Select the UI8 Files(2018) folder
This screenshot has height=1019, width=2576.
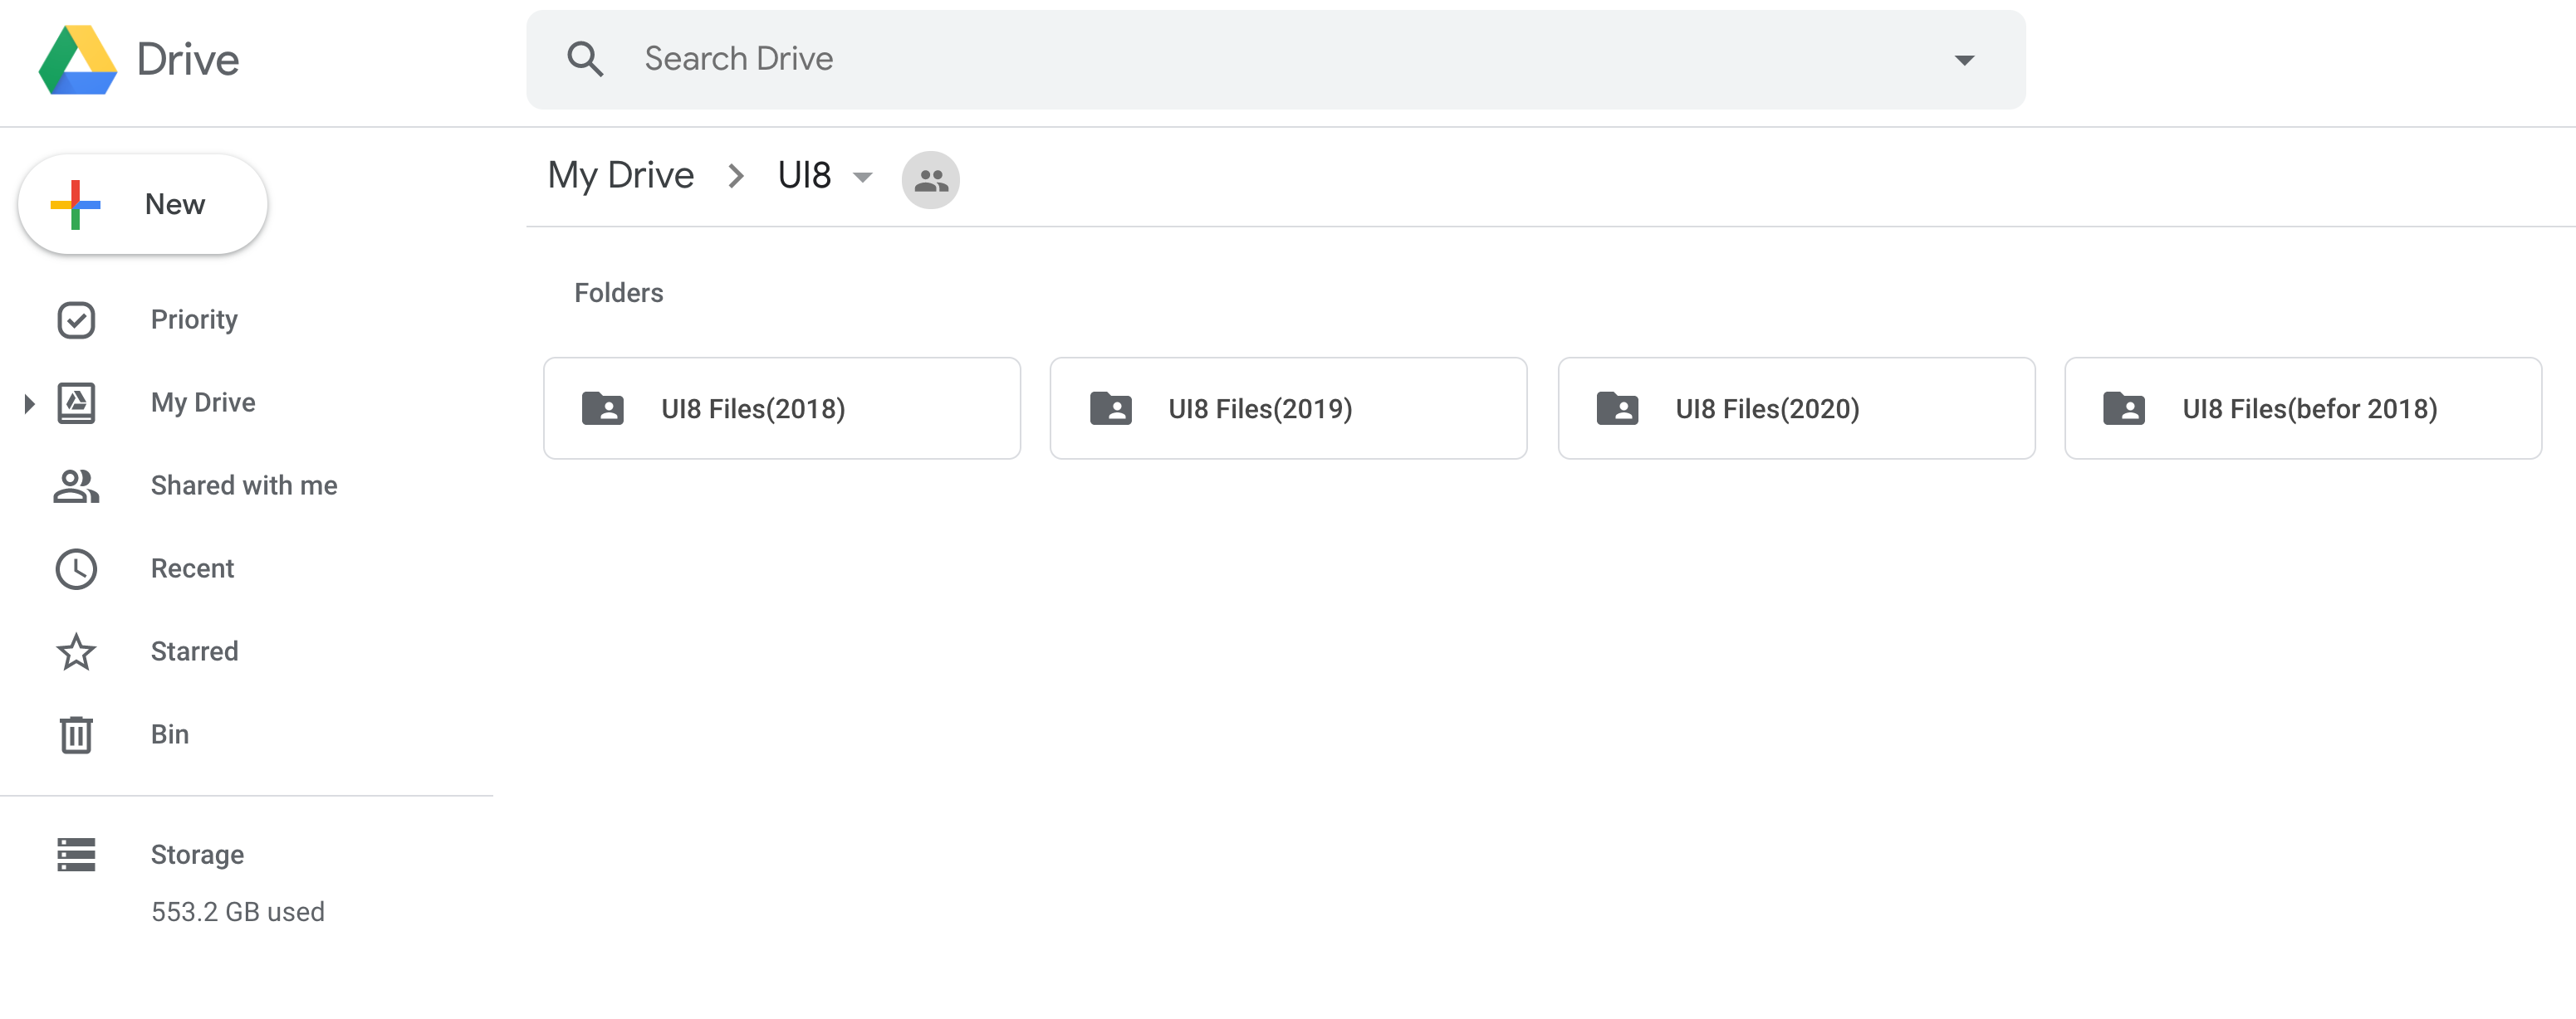pos(781,408)
